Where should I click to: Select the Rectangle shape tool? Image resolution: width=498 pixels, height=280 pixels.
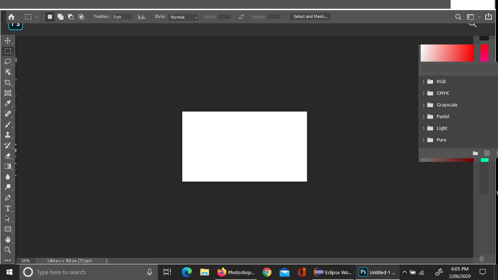(x=8, y=229)
